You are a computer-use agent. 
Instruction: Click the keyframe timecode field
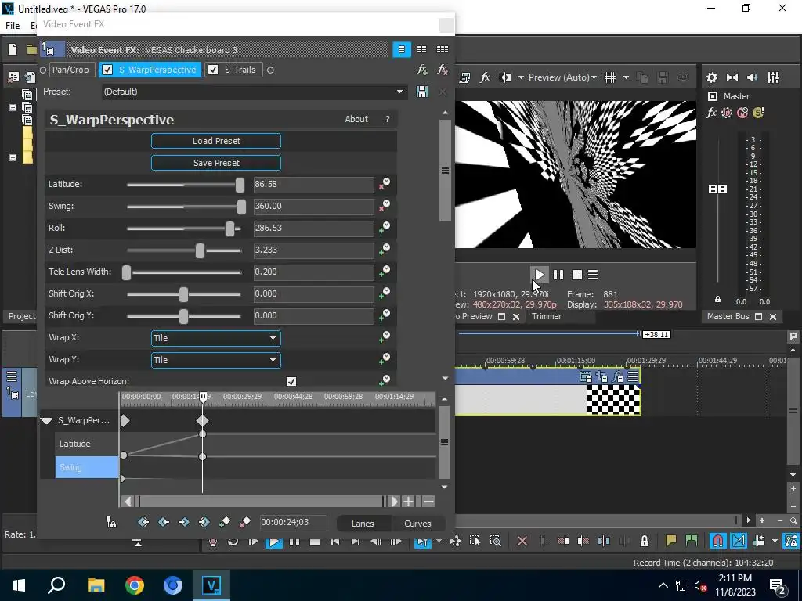(293, 522)
